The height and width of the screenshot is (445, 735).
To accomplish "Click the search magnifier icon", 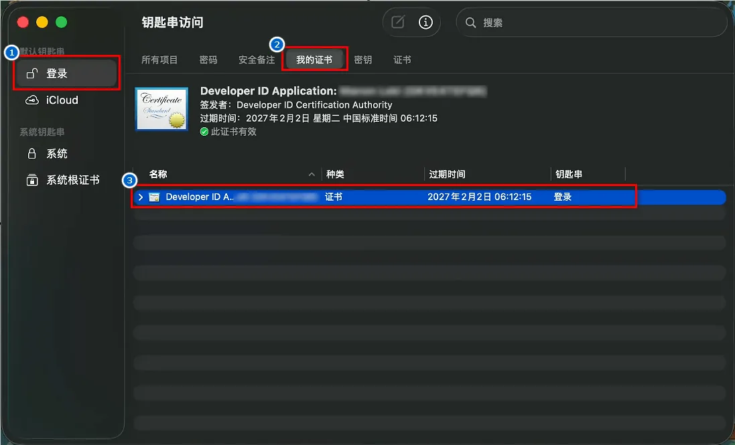I will click(470, 23).
